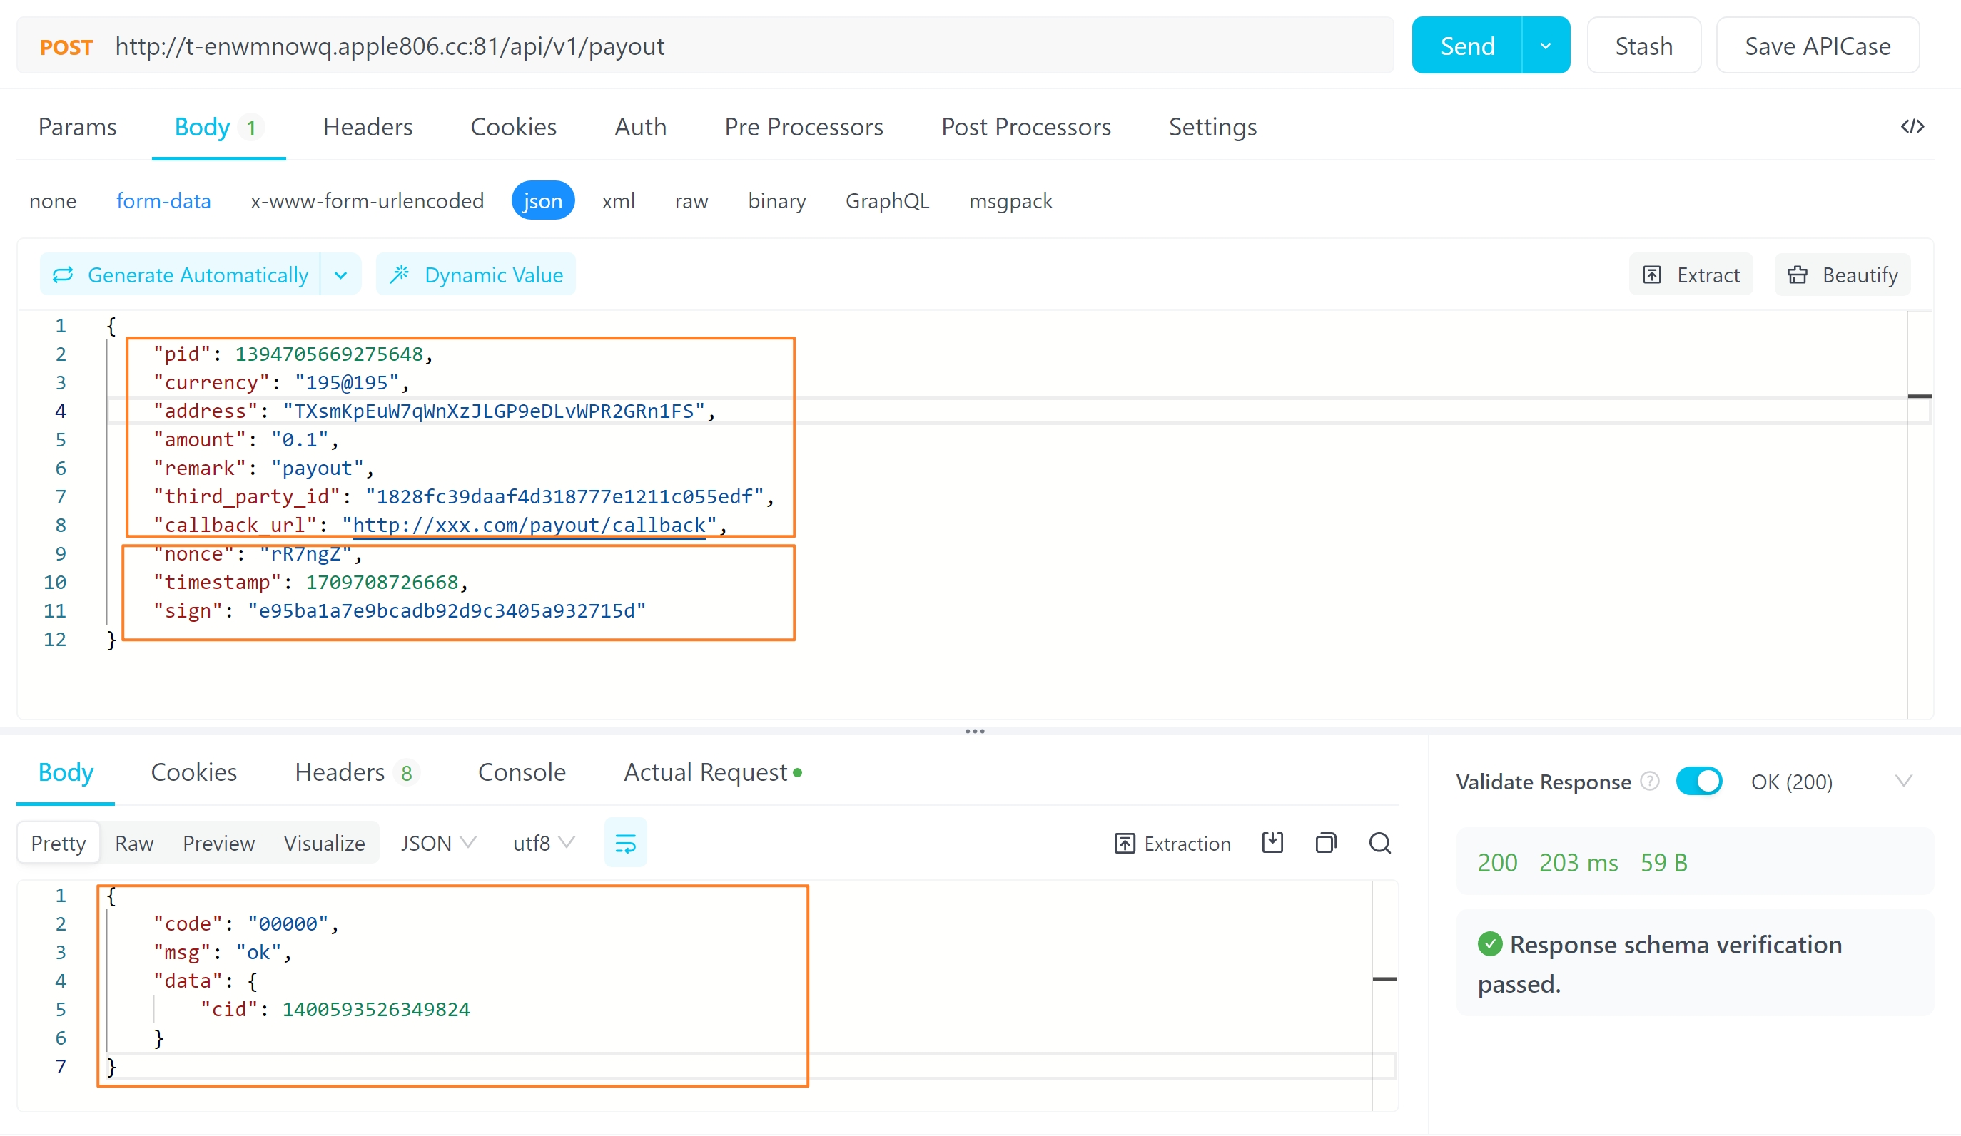
Task: Select the json body type
Action: pyautogui.click(x=542, y=200)
